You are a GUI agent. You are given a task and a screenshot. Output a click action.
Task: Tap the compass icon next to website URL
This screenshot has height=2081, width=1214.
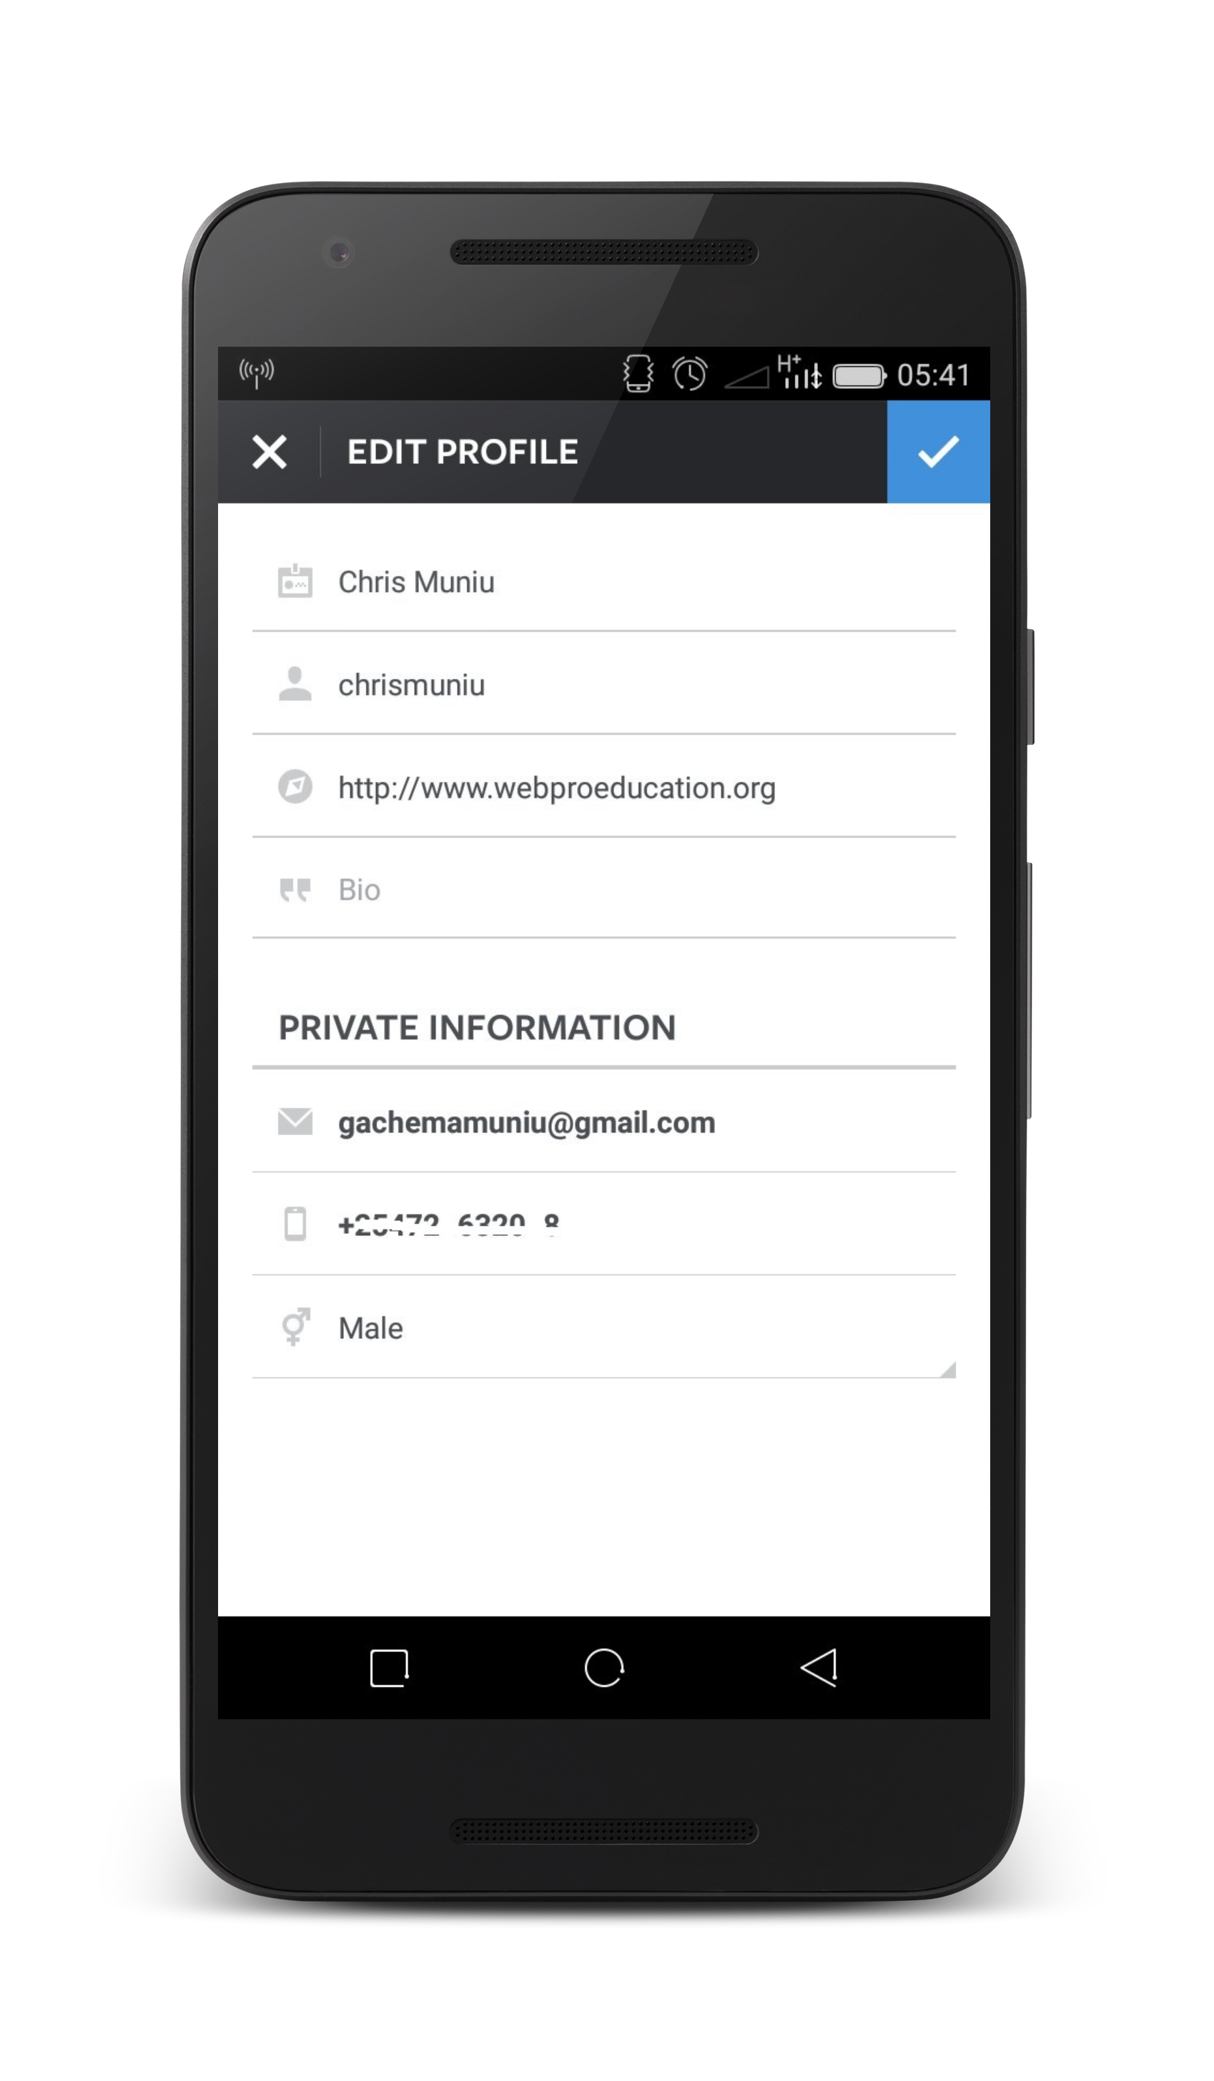(x=295, y=786)
